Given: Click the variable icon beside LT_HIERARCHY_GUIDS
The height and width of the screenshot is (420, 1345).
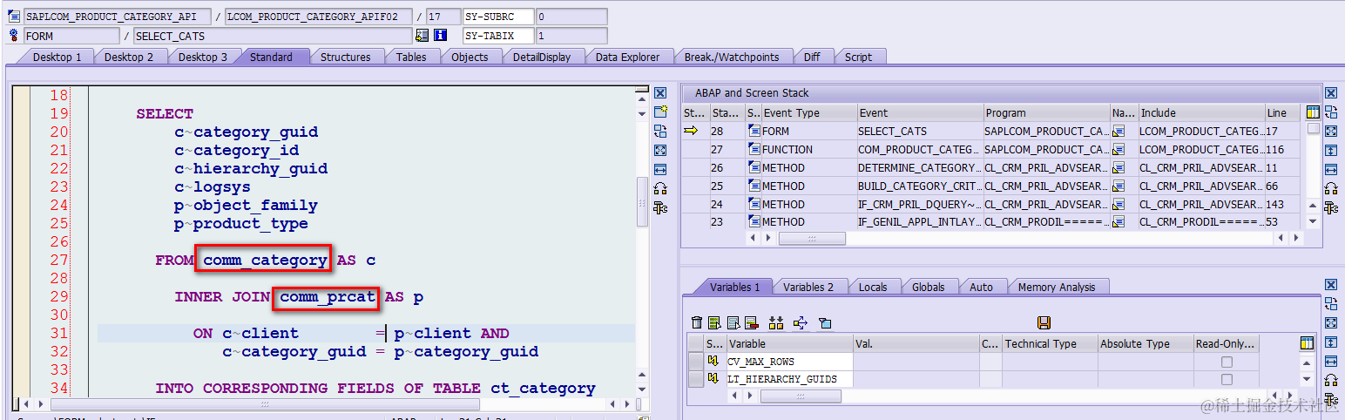Looking at the screenshot, I should [x=713, y=379].
